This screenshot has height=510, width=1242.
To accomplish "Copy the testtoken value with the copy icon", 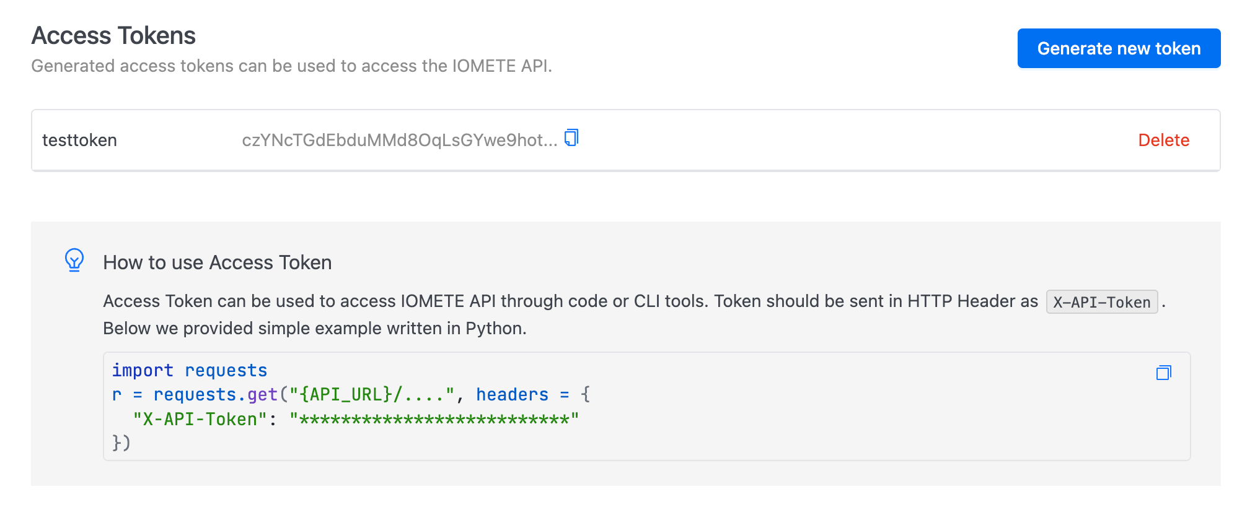I will click(571, 137).
